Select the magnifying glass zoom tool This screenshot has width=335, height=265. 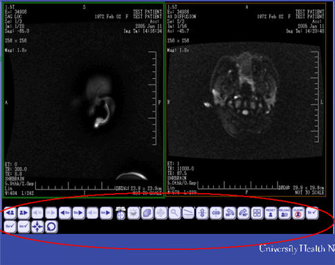click(174, 213)
